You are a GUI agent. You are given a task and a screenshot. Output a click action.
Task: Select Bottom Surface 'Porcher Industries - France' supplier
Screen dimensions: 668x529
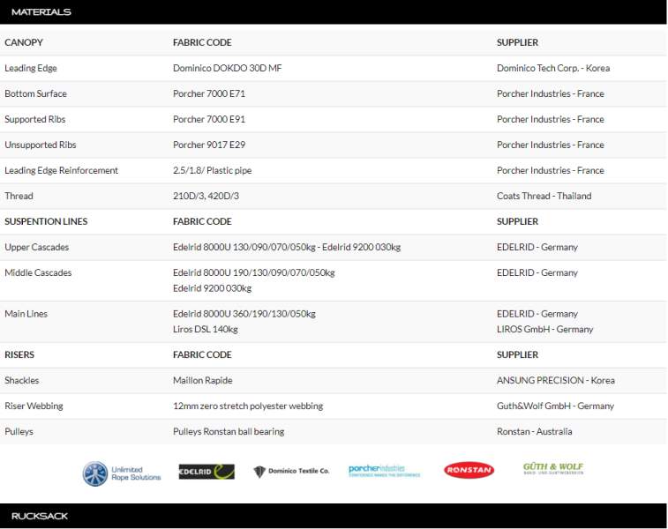pyautogui.click(x=551, y=93)
